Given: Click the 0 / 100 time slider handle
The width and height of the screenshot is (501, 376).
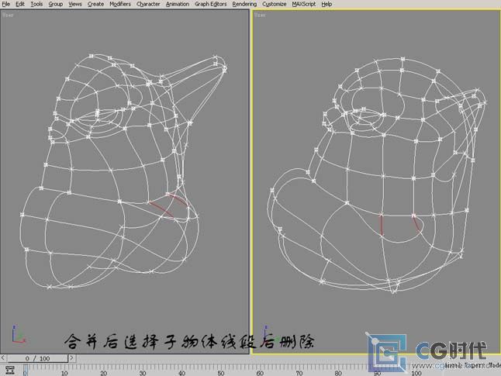Looking at the screenshot, I should pos(37,358).
